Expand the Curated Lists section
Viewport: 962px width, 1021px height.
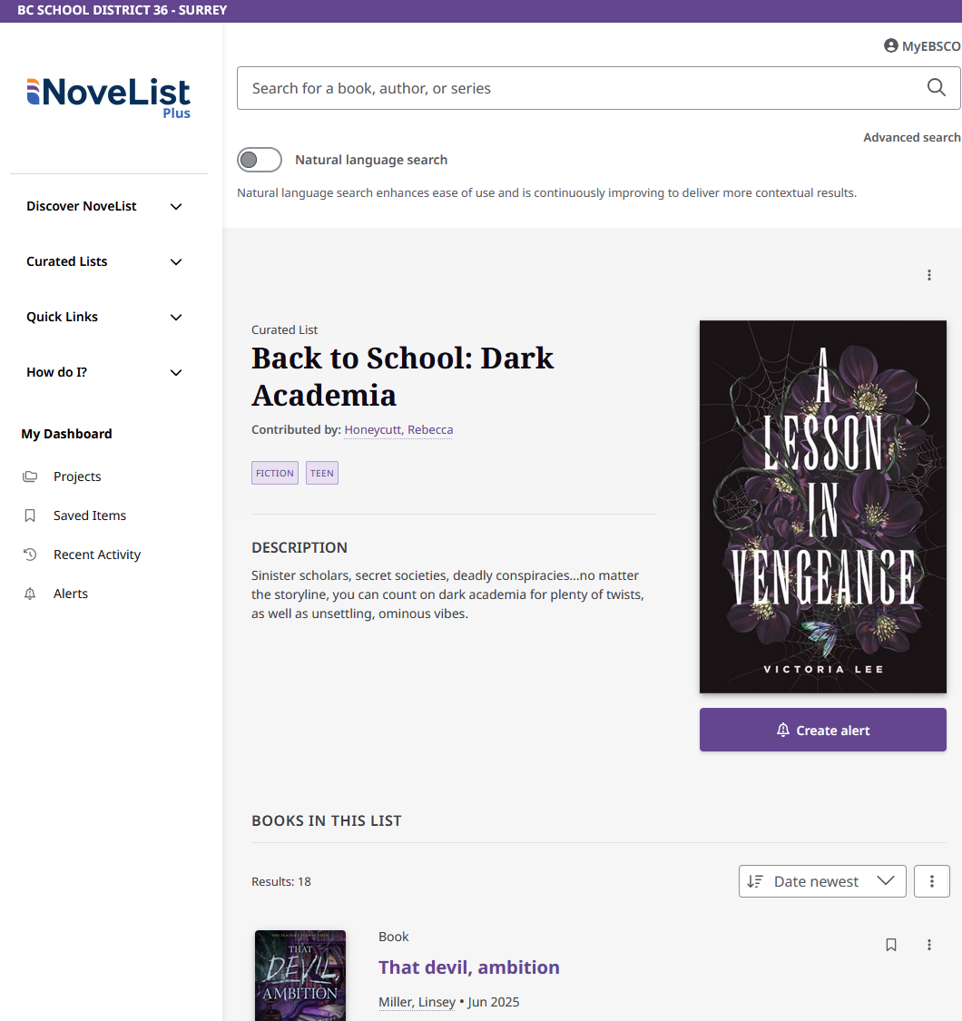pyautogui.click(x=104, y=261)
